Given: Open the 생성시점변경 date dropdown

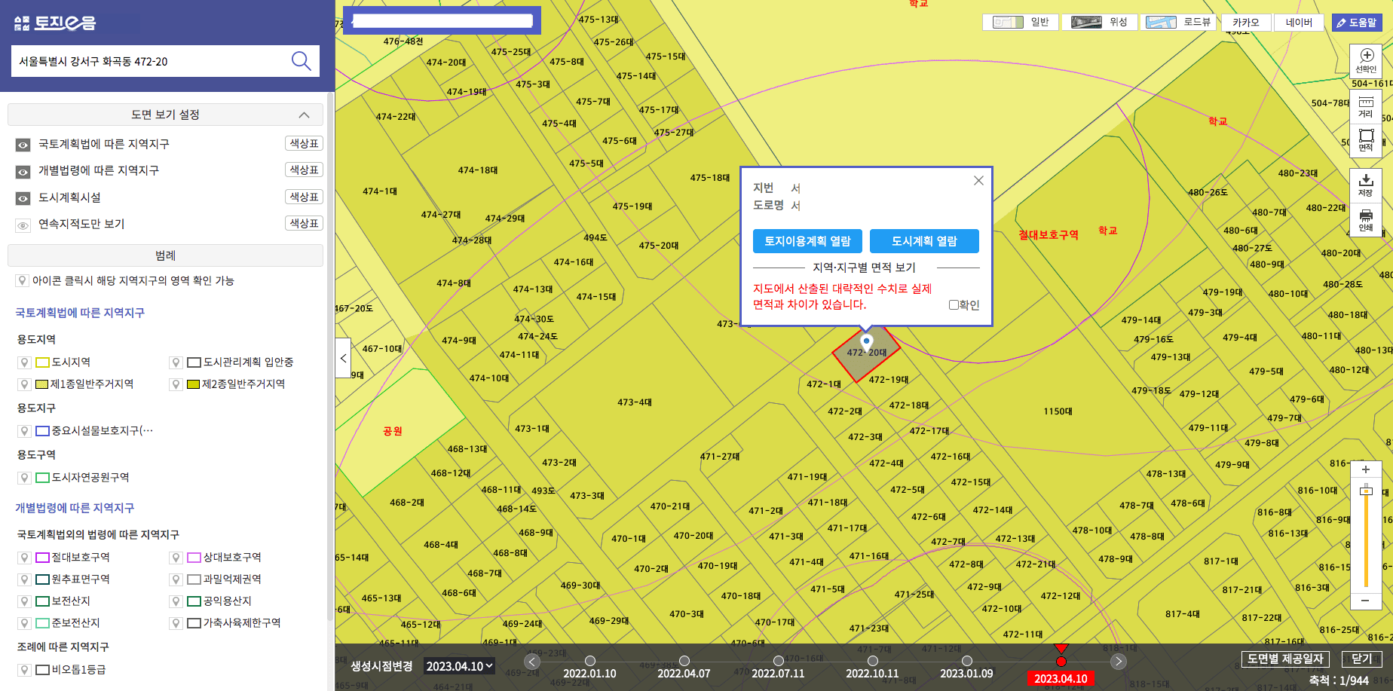Looking at the screenshot, I should [459, 666].
